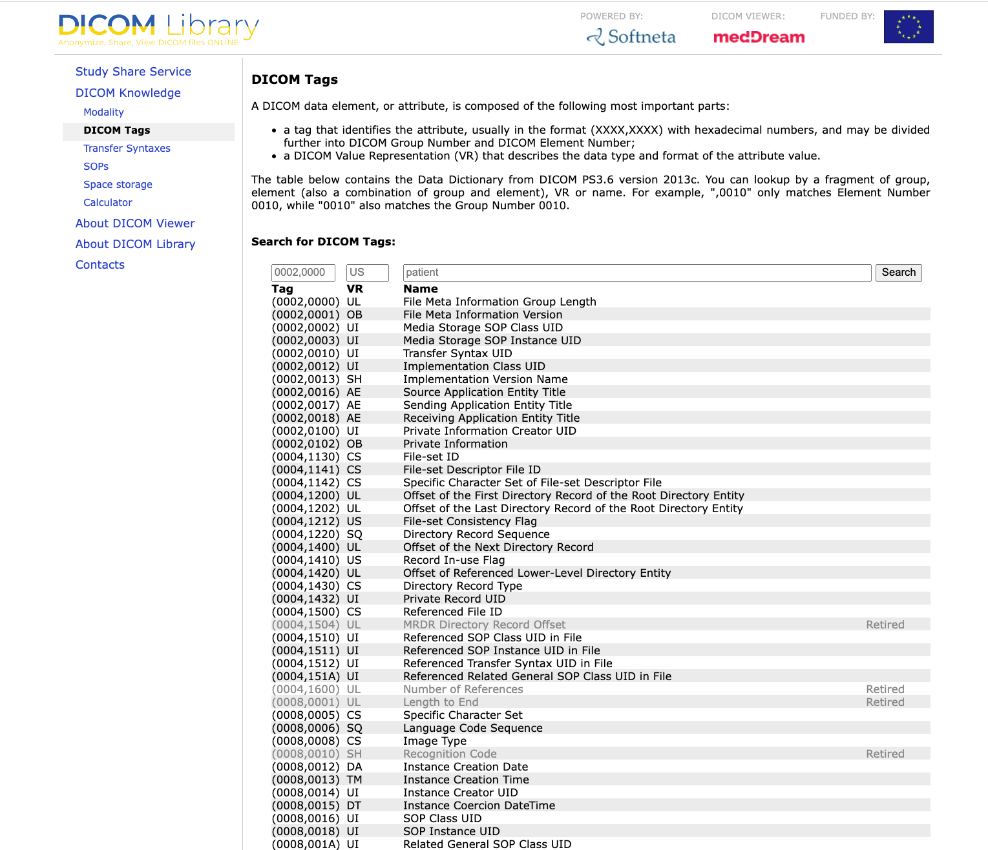Select Record In-use Flag row
Viewport: 988px width, 850px height.
pyautogui.click(x=601, y=560)
